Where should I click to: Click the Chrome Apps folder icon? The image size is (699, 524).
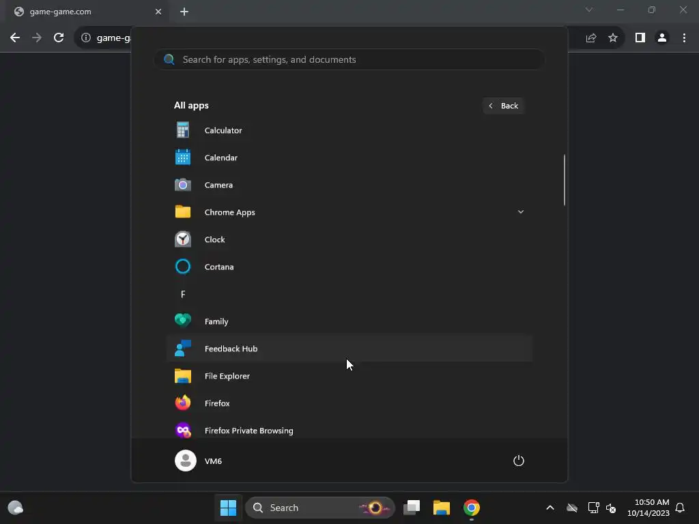(183, 212)
